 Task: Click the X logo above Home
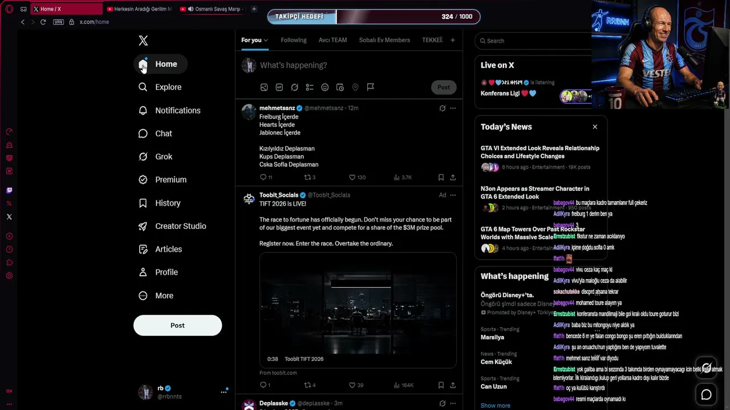143,40
